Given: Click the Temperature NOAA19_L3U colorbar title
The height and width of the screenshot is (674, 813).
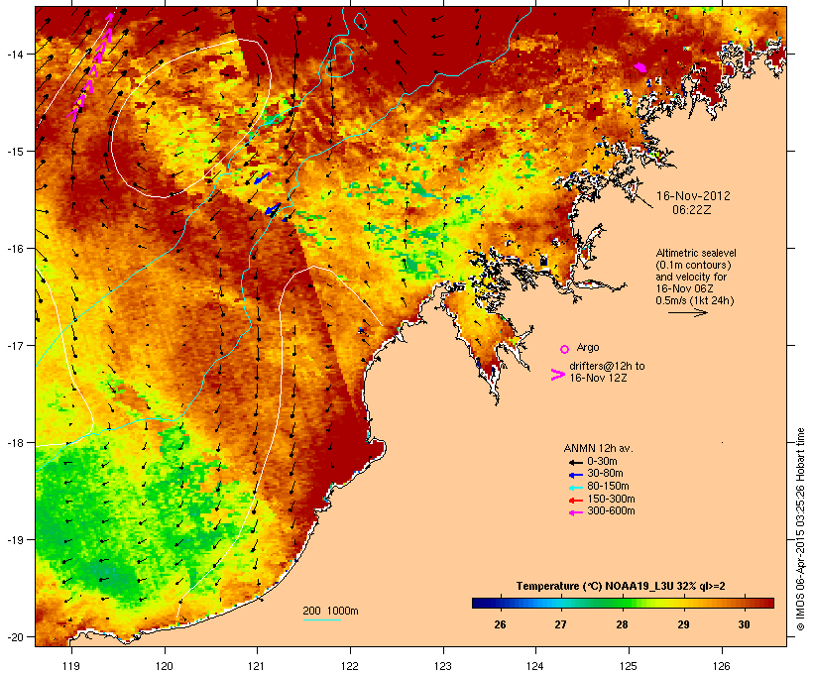Looking at the screenshot, I should tap(621, 586).
